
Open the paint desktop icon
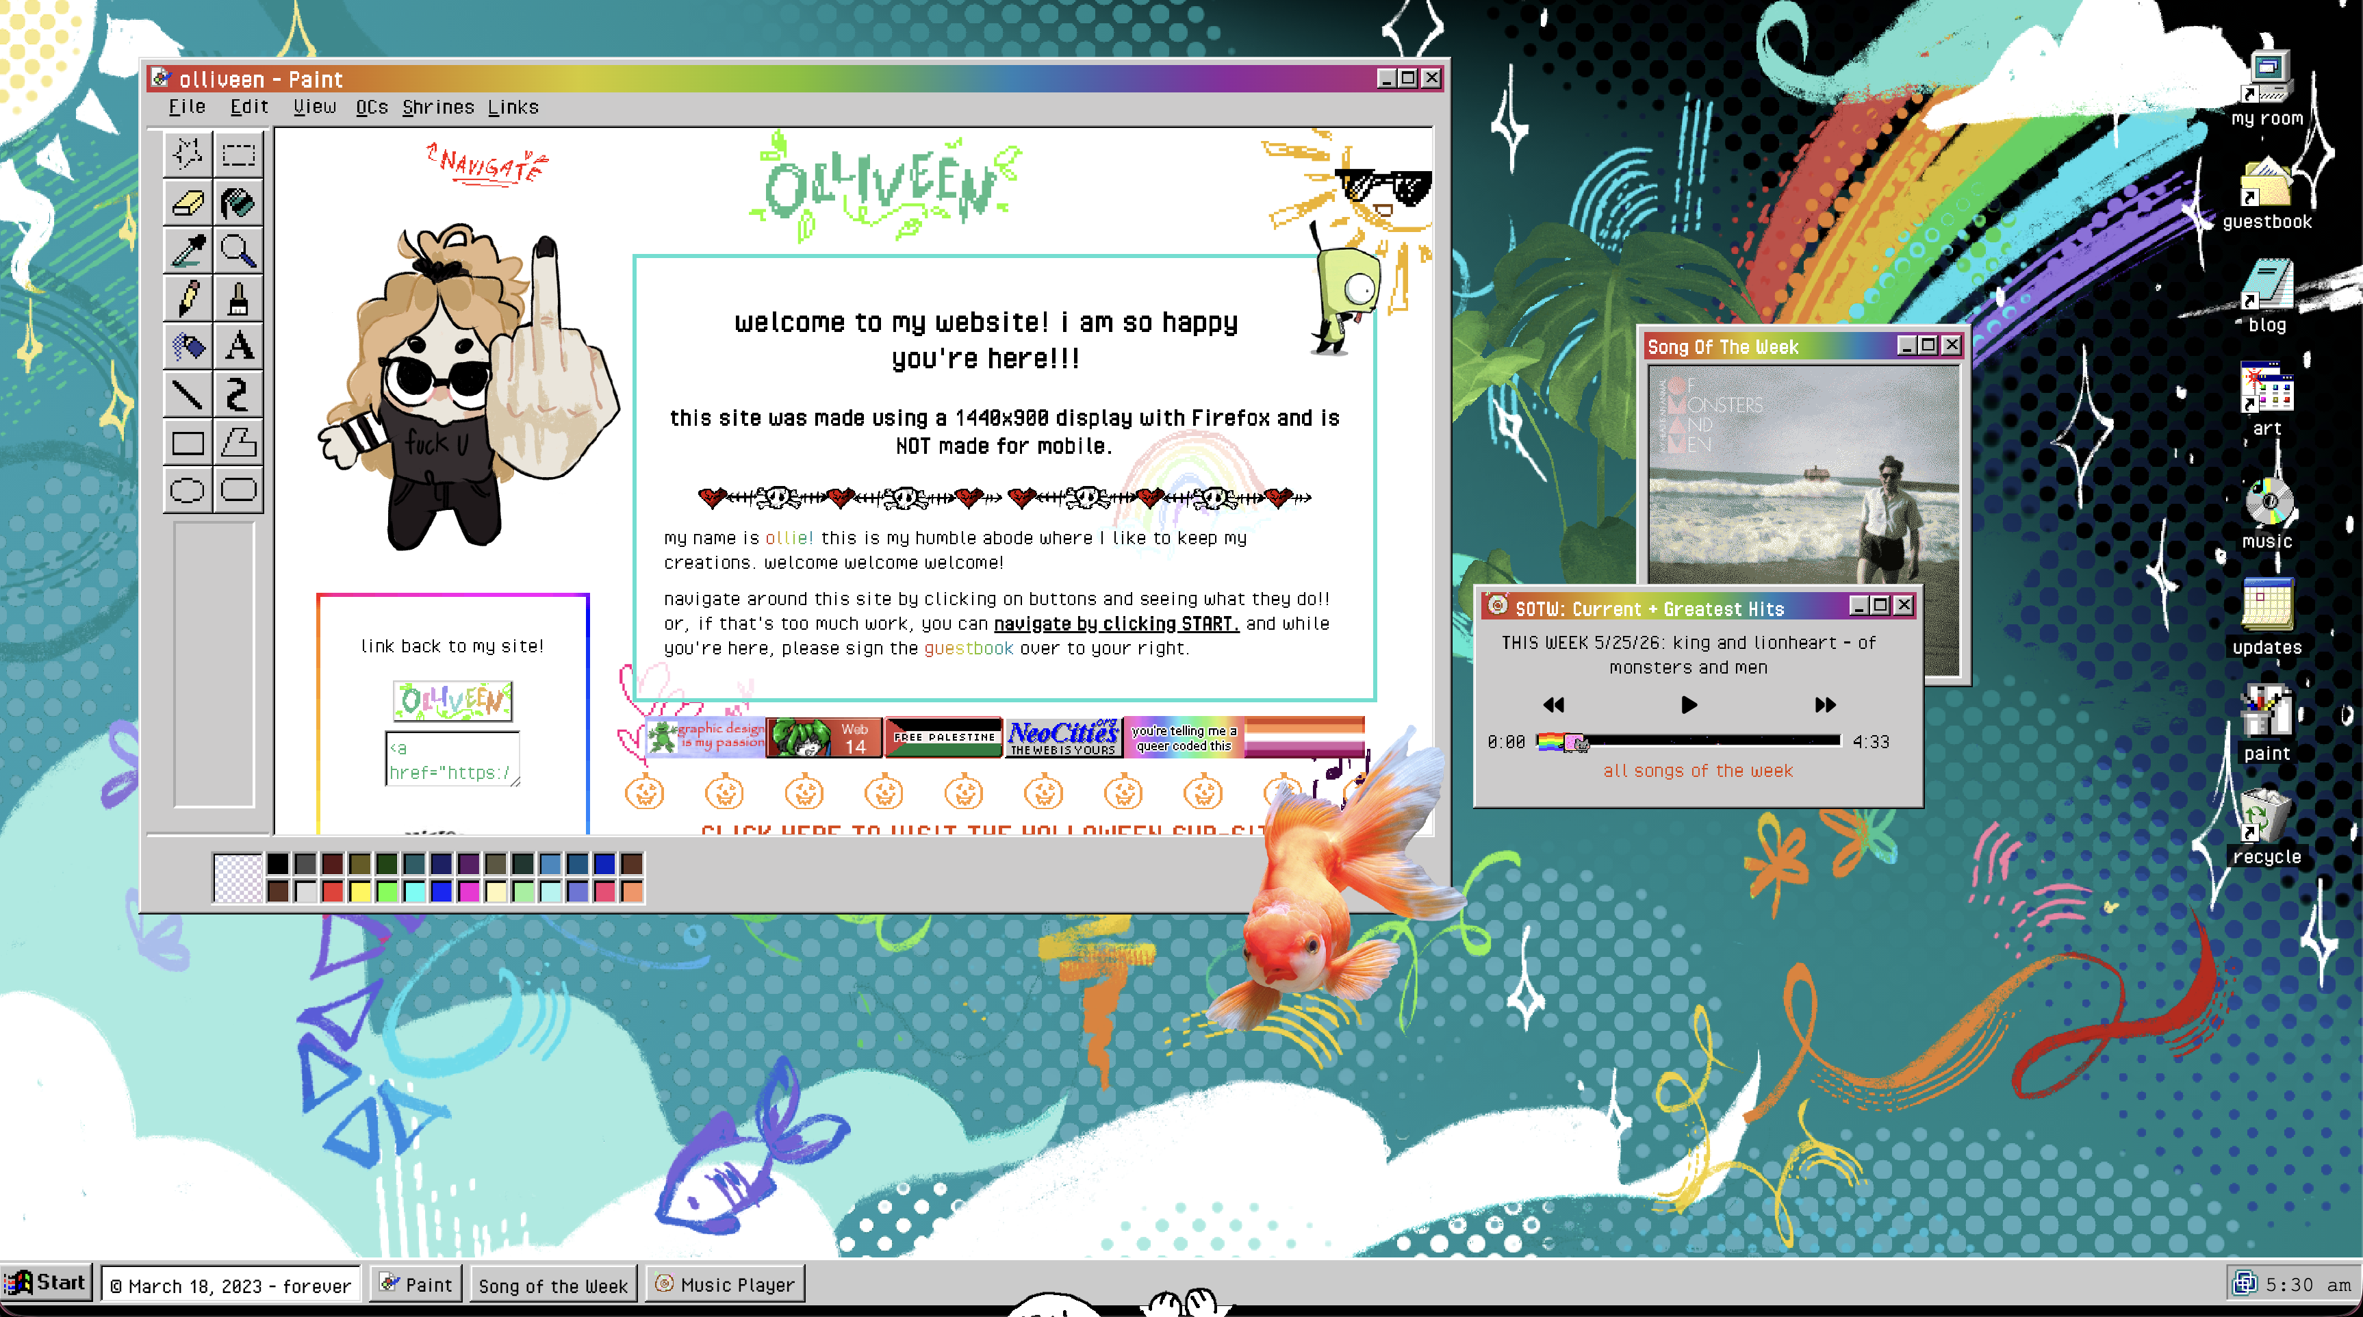pos(2266,723)
